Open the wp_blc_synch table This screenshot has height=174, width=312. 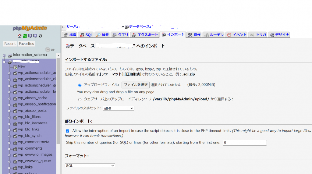tap(30, 136)
